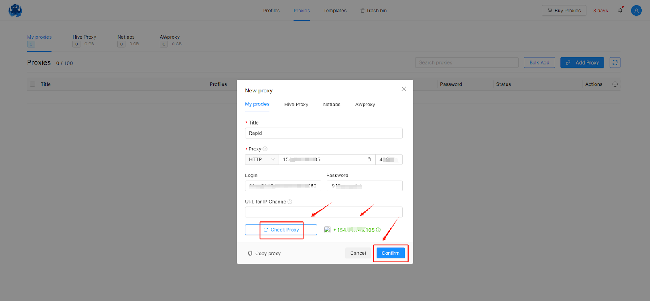Click the Login input field

[283, 186]
